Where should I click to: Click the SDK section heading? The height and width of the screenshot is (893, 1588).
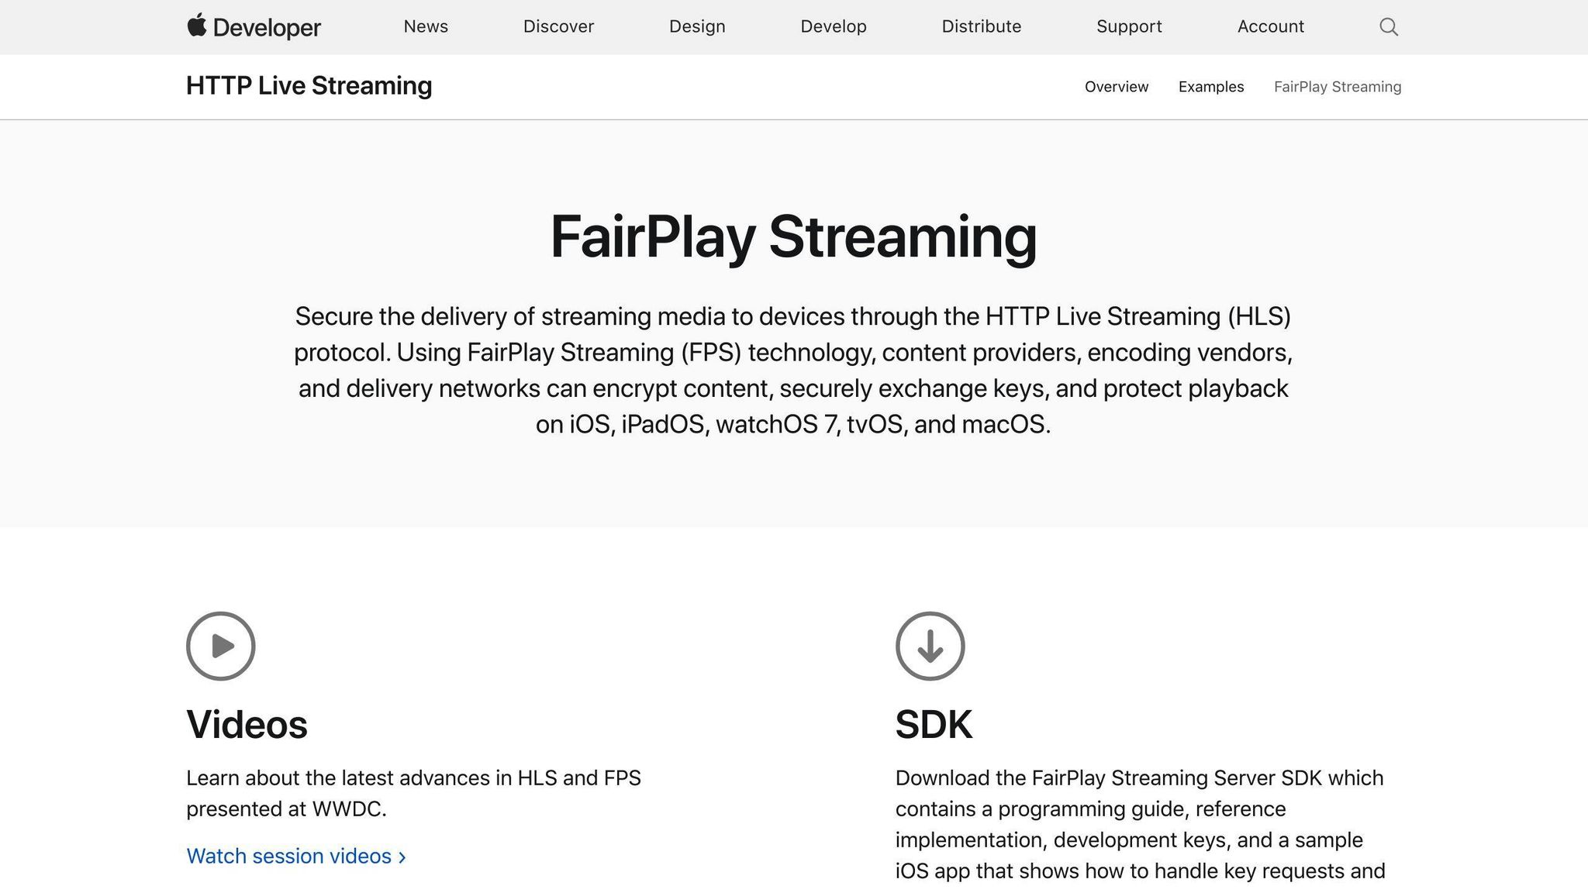click(934, 724)
